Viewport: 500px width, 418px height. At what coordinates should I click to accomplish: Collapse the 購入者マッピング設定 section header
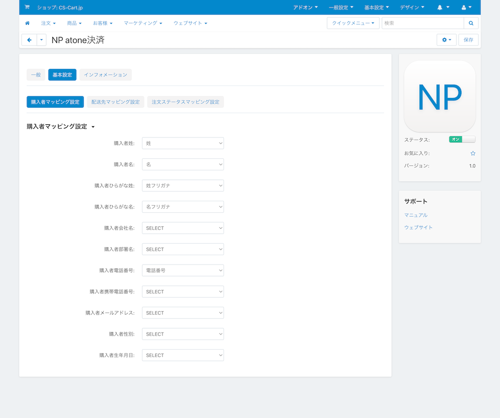click(60, 126)
